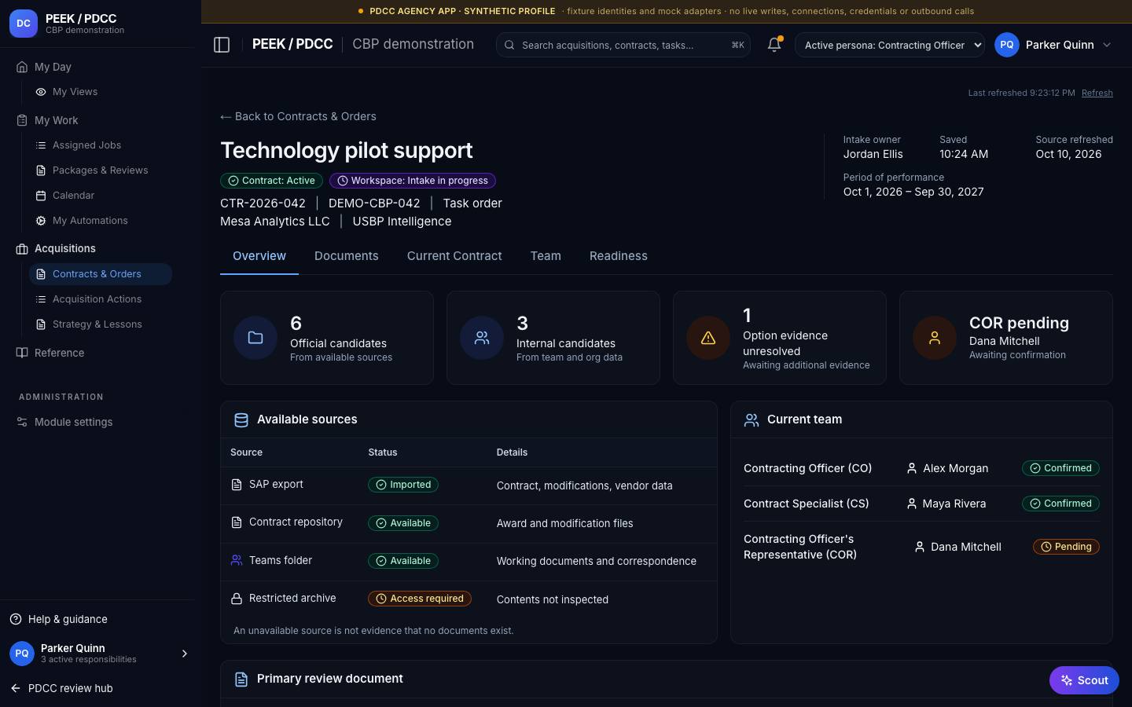Viewport: 1132px width, 707px height.
Task: Click the Help & guidance question icon
Action: 16,619
